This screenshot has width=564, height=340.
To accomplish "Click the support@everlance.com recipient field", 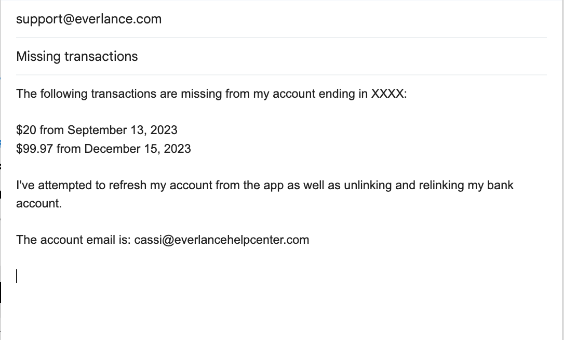I will [x=89, y=19].
